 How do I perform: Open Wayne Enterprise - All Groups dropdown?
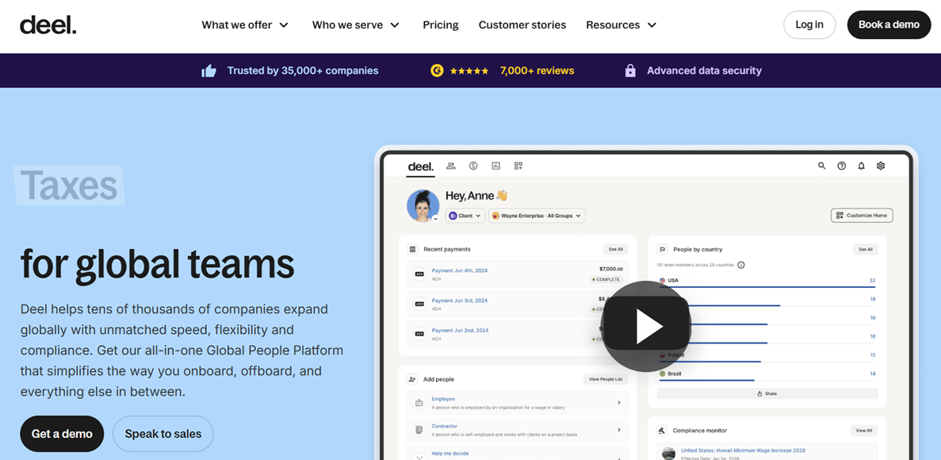tap(537, 216)
